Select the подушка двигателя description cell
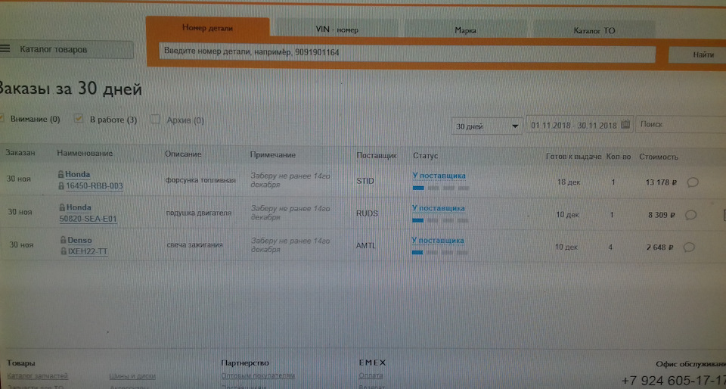726x389 pixels. [199, 213]
